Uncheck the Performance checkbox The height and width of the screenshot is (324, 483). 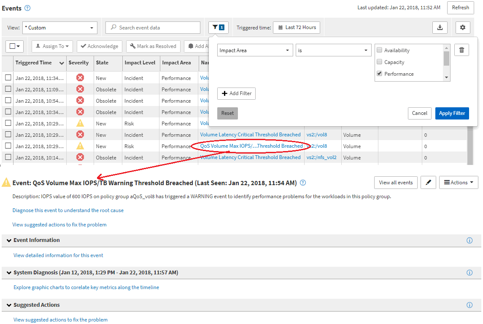379,74
